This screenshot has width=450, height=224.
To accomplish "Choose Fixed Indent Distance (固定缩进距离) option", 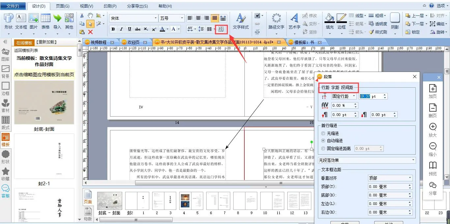I will [x=323, y=148].
